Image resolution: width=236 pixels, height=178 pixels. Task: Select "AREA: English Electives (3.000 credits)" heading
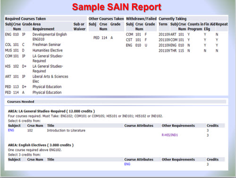coord(41,145)
